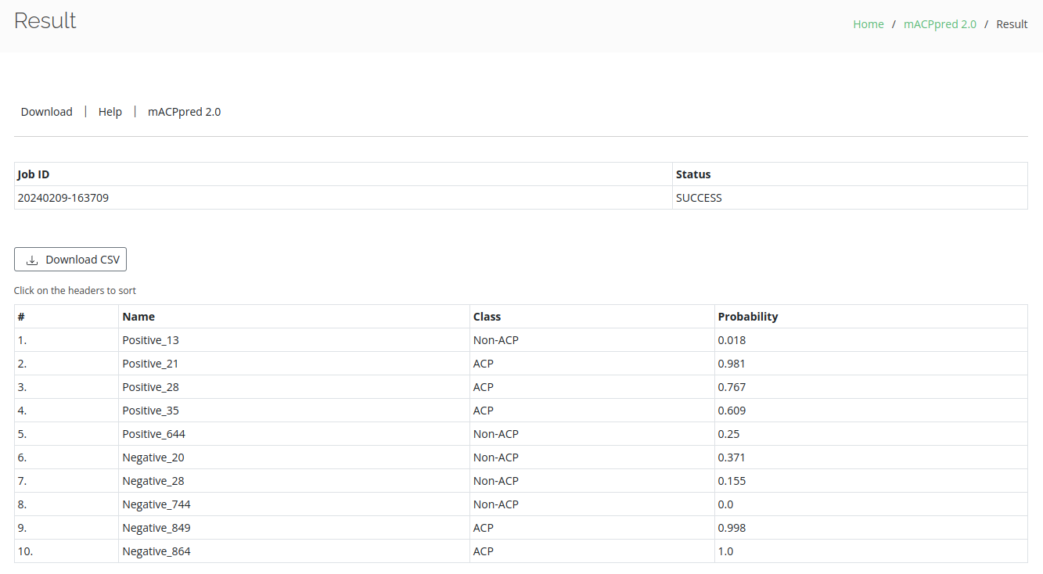This screenshot has width=1043, height=574.
Task: Sort table by Probability column header
Action: [747, 317]
